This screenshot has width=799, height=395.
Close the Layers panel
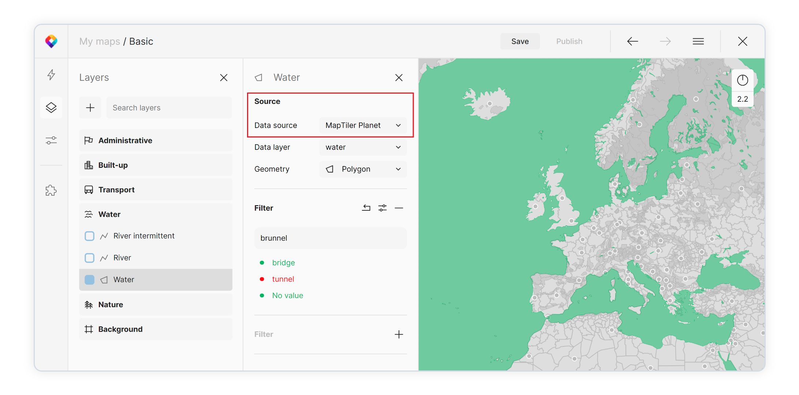pos(224,78)
